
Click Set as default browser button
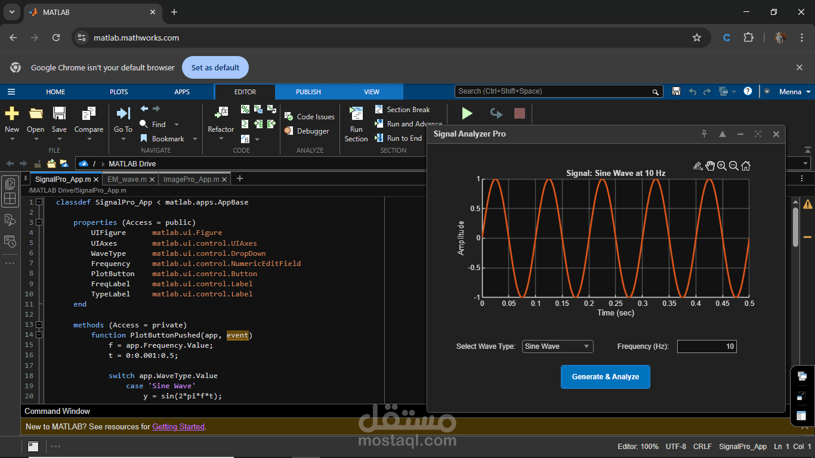click(x=215, y=68)
